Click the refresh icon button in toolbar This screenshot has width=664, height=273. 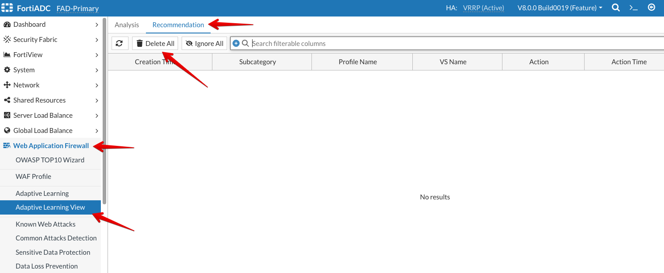tap(119, 43)
